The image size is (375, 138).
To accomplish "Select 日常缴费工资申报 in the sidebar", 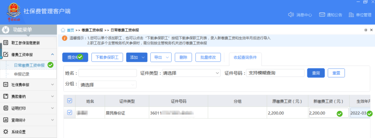I will [x=29, y=65].
